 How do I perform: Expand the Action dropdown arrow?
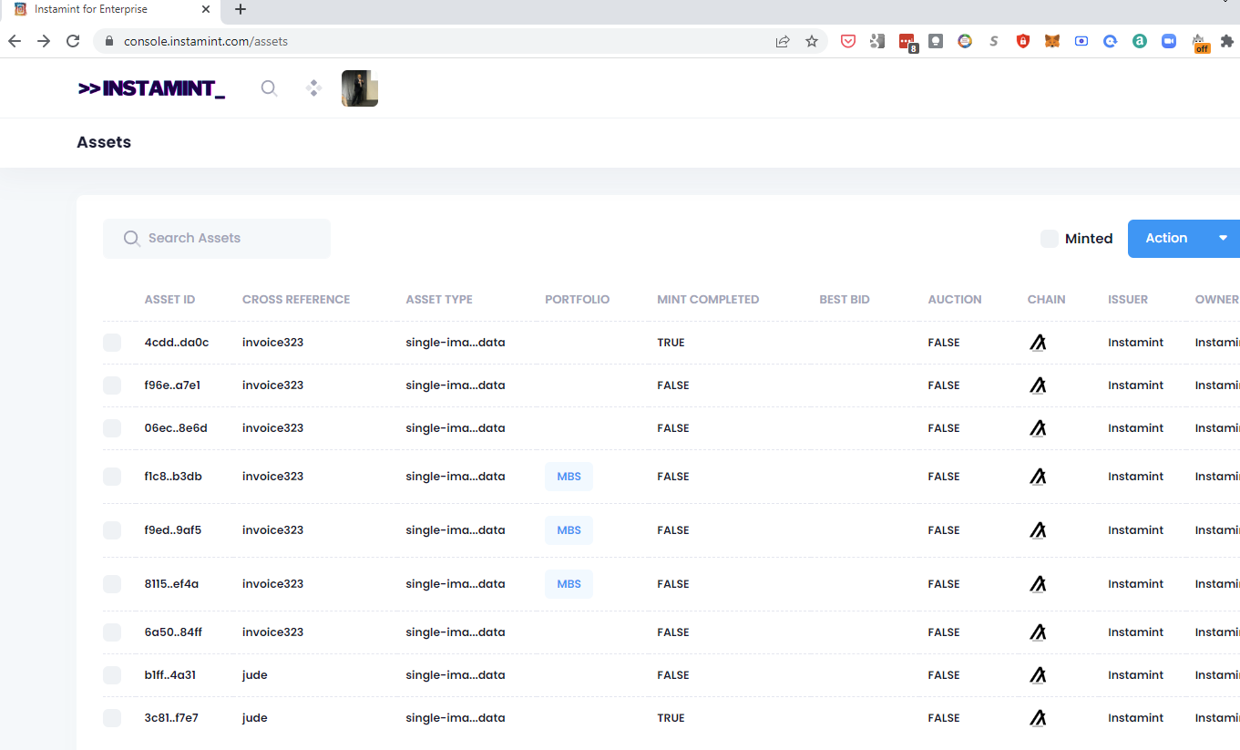click(1224, 238)
